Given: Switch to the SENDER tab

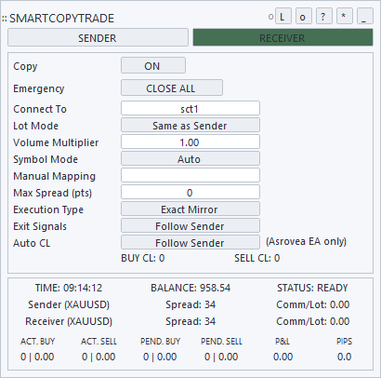Looking at the screenshot, I should tap(98, 38).
